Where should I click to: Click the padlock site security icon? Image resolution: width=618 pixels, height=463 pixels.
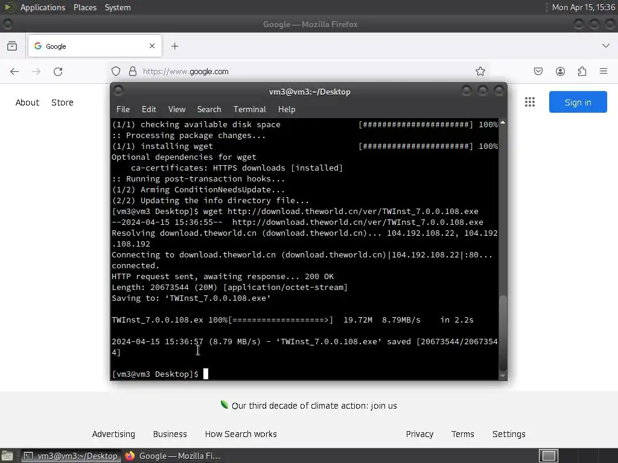click(133, 71)
